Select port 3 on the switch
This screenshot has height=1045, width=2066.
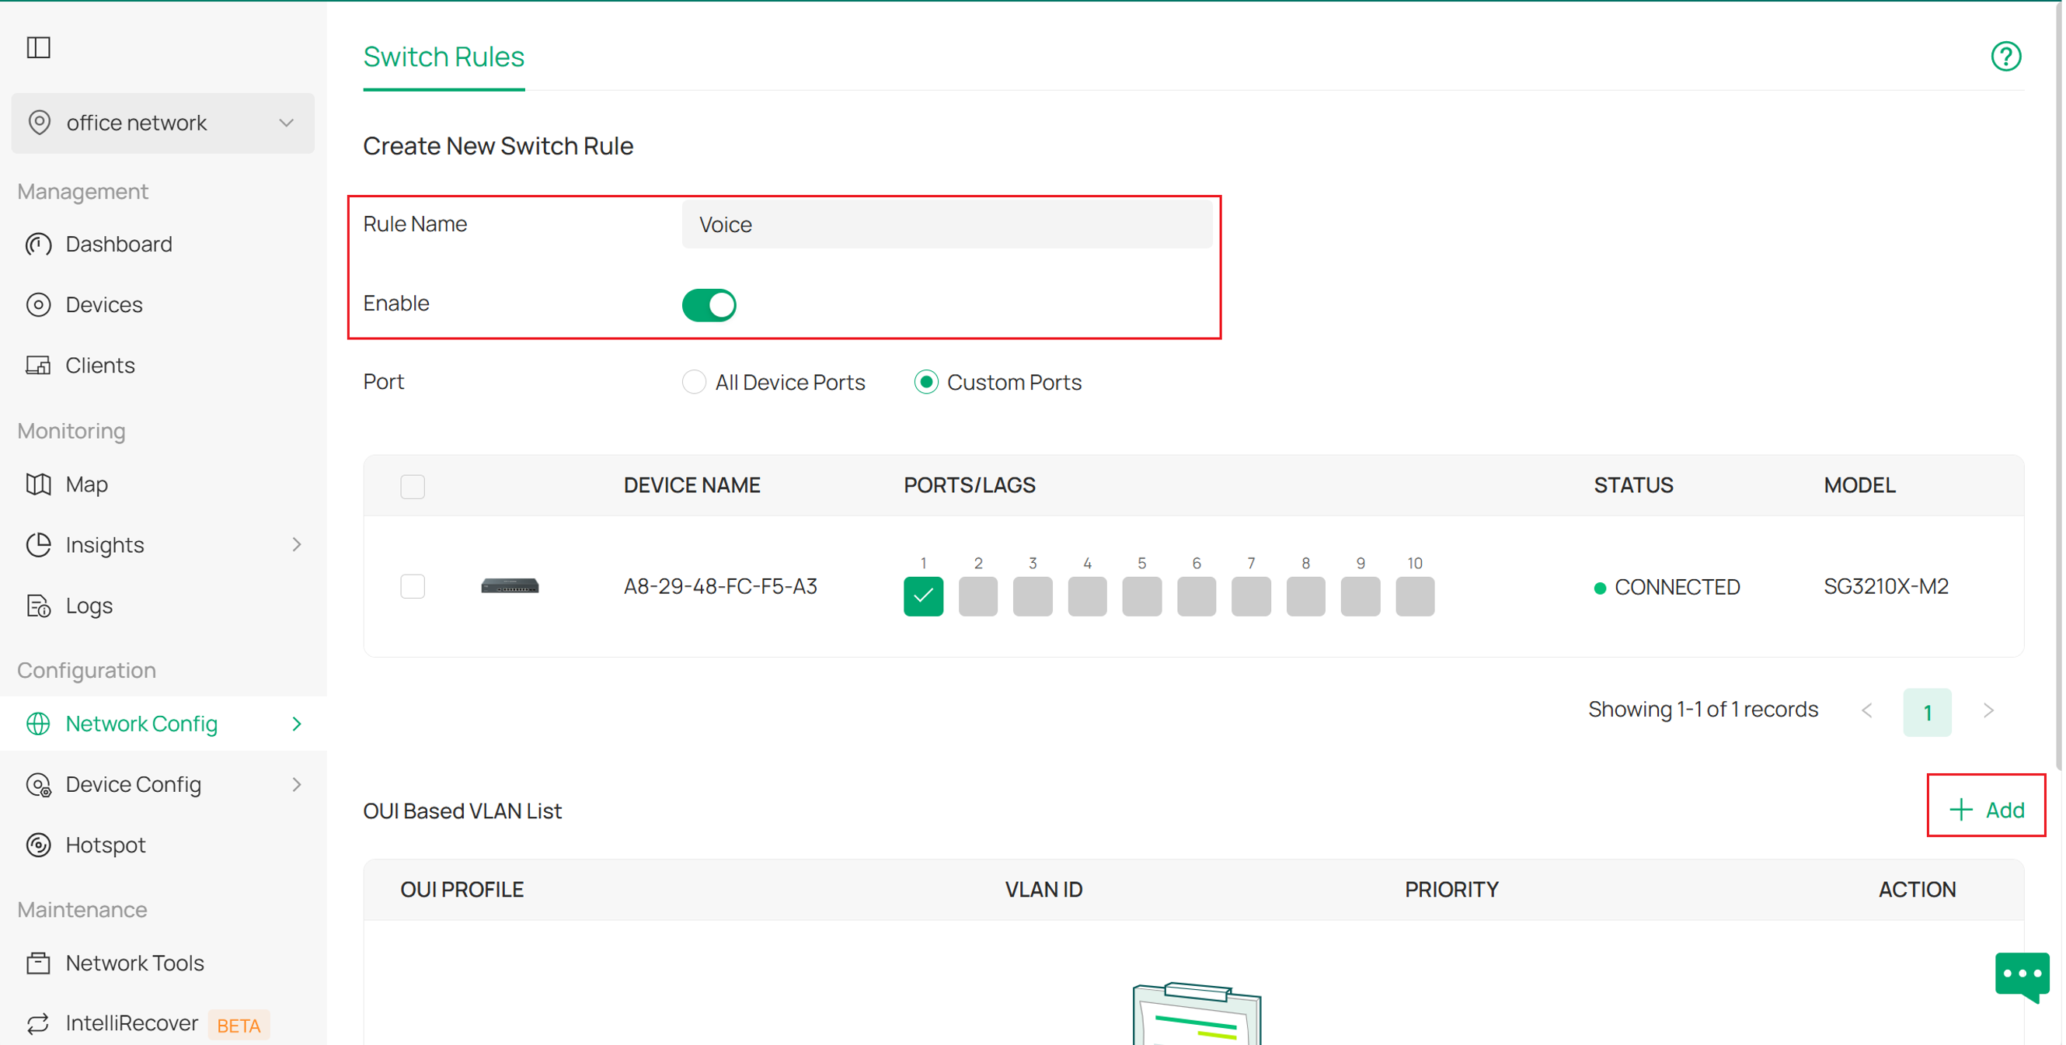[1032, 596]
